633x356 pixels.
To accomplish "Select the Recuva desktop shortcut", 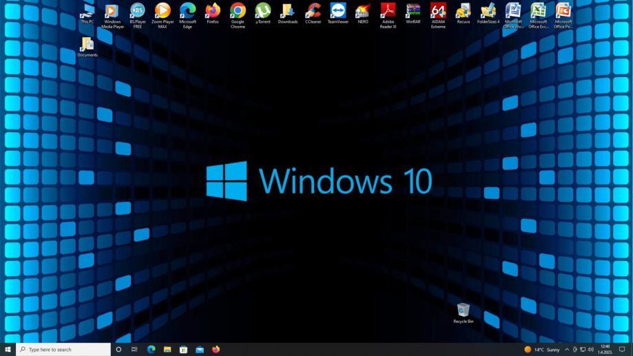I will coord(463,14).
